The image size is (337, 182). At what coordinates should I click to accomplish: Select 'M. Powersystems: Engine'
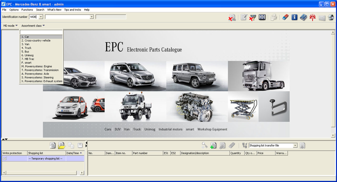[41, 66]
